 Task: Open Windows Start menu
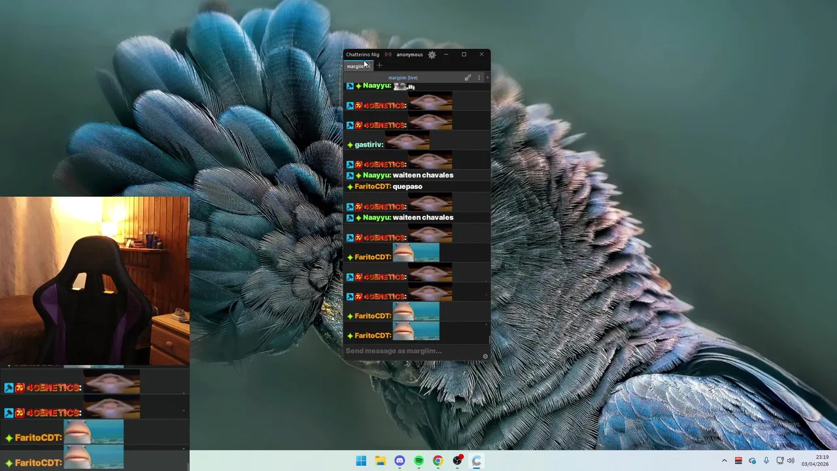(x=361, y=461)
